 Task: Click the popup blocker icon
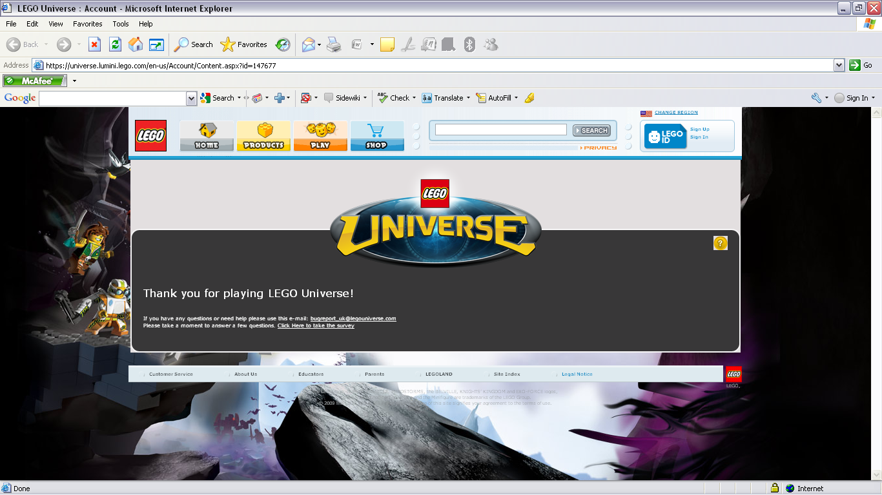(x=306, y=98)
